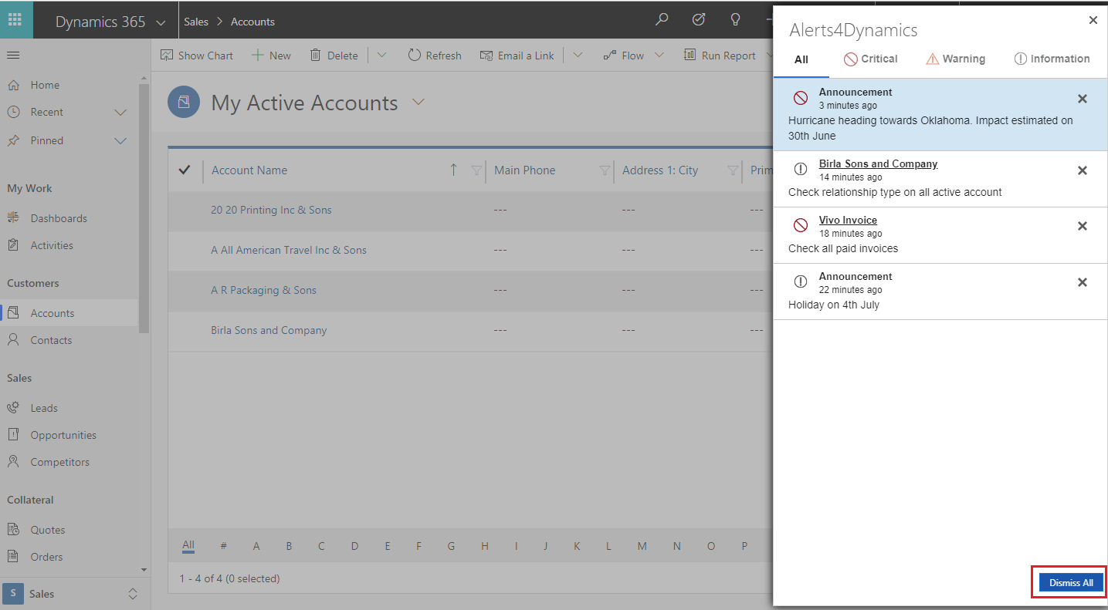Dismiss the Hurricane announcement alert

point(1082,99)
